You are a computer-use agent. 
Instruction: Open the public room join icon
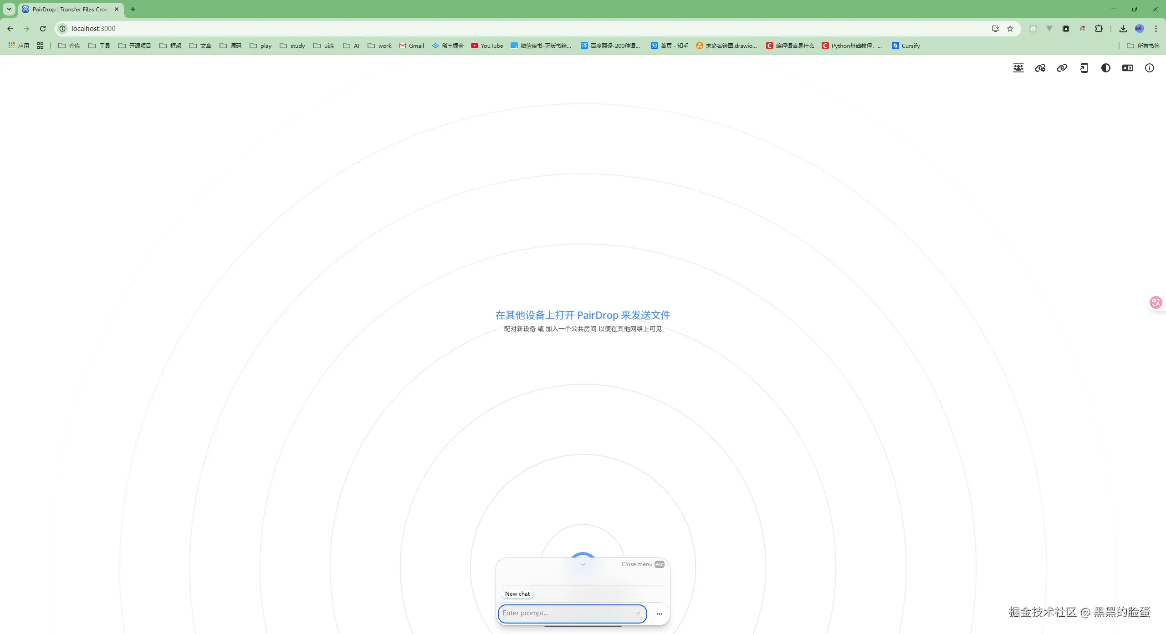click(x=1018, y=68)
